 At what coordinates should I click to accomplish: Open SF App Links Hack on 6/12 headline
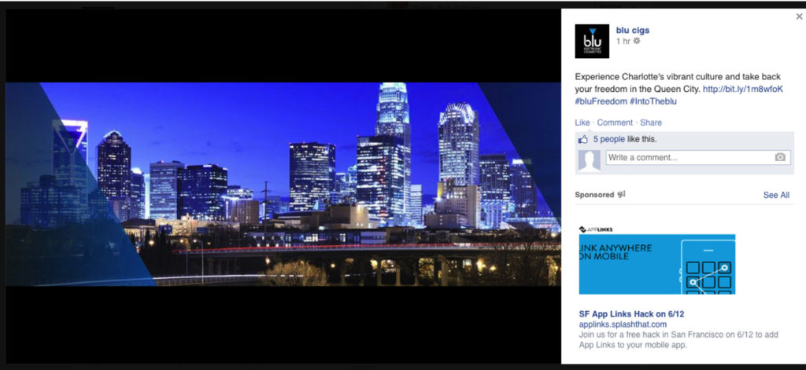click(x=631, y=314)
